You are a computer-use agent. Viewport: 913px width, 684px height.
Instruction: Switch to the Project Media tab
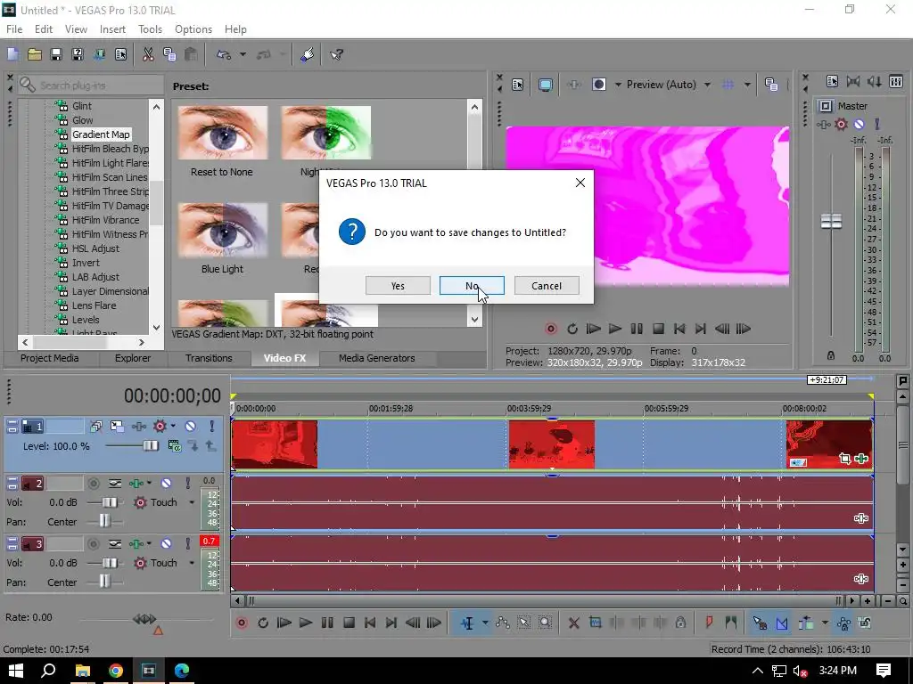[50, 358]
